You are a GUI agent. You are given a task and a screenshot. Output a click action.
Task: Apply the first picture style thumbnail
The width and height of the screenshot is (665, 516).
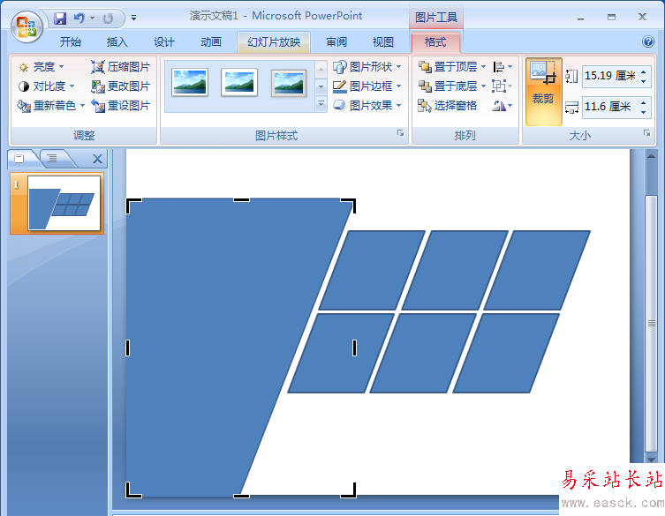(x=190, y=82)
